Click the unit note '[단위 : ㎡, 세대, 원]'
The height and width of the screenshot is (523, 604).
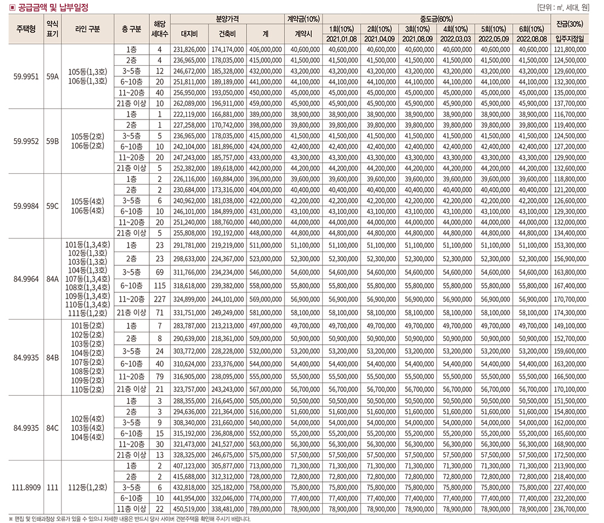tap(563, 7)
